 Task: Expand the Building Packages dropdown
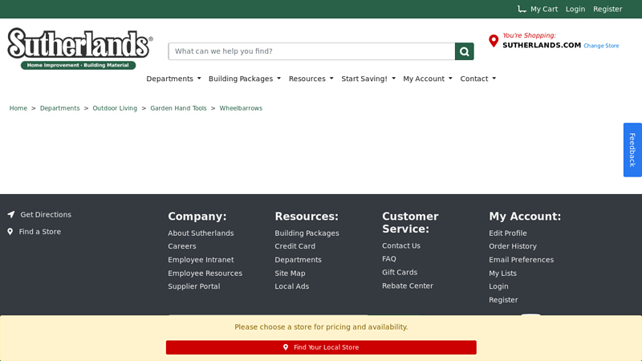pyautogui.click(x=244, y=79)
